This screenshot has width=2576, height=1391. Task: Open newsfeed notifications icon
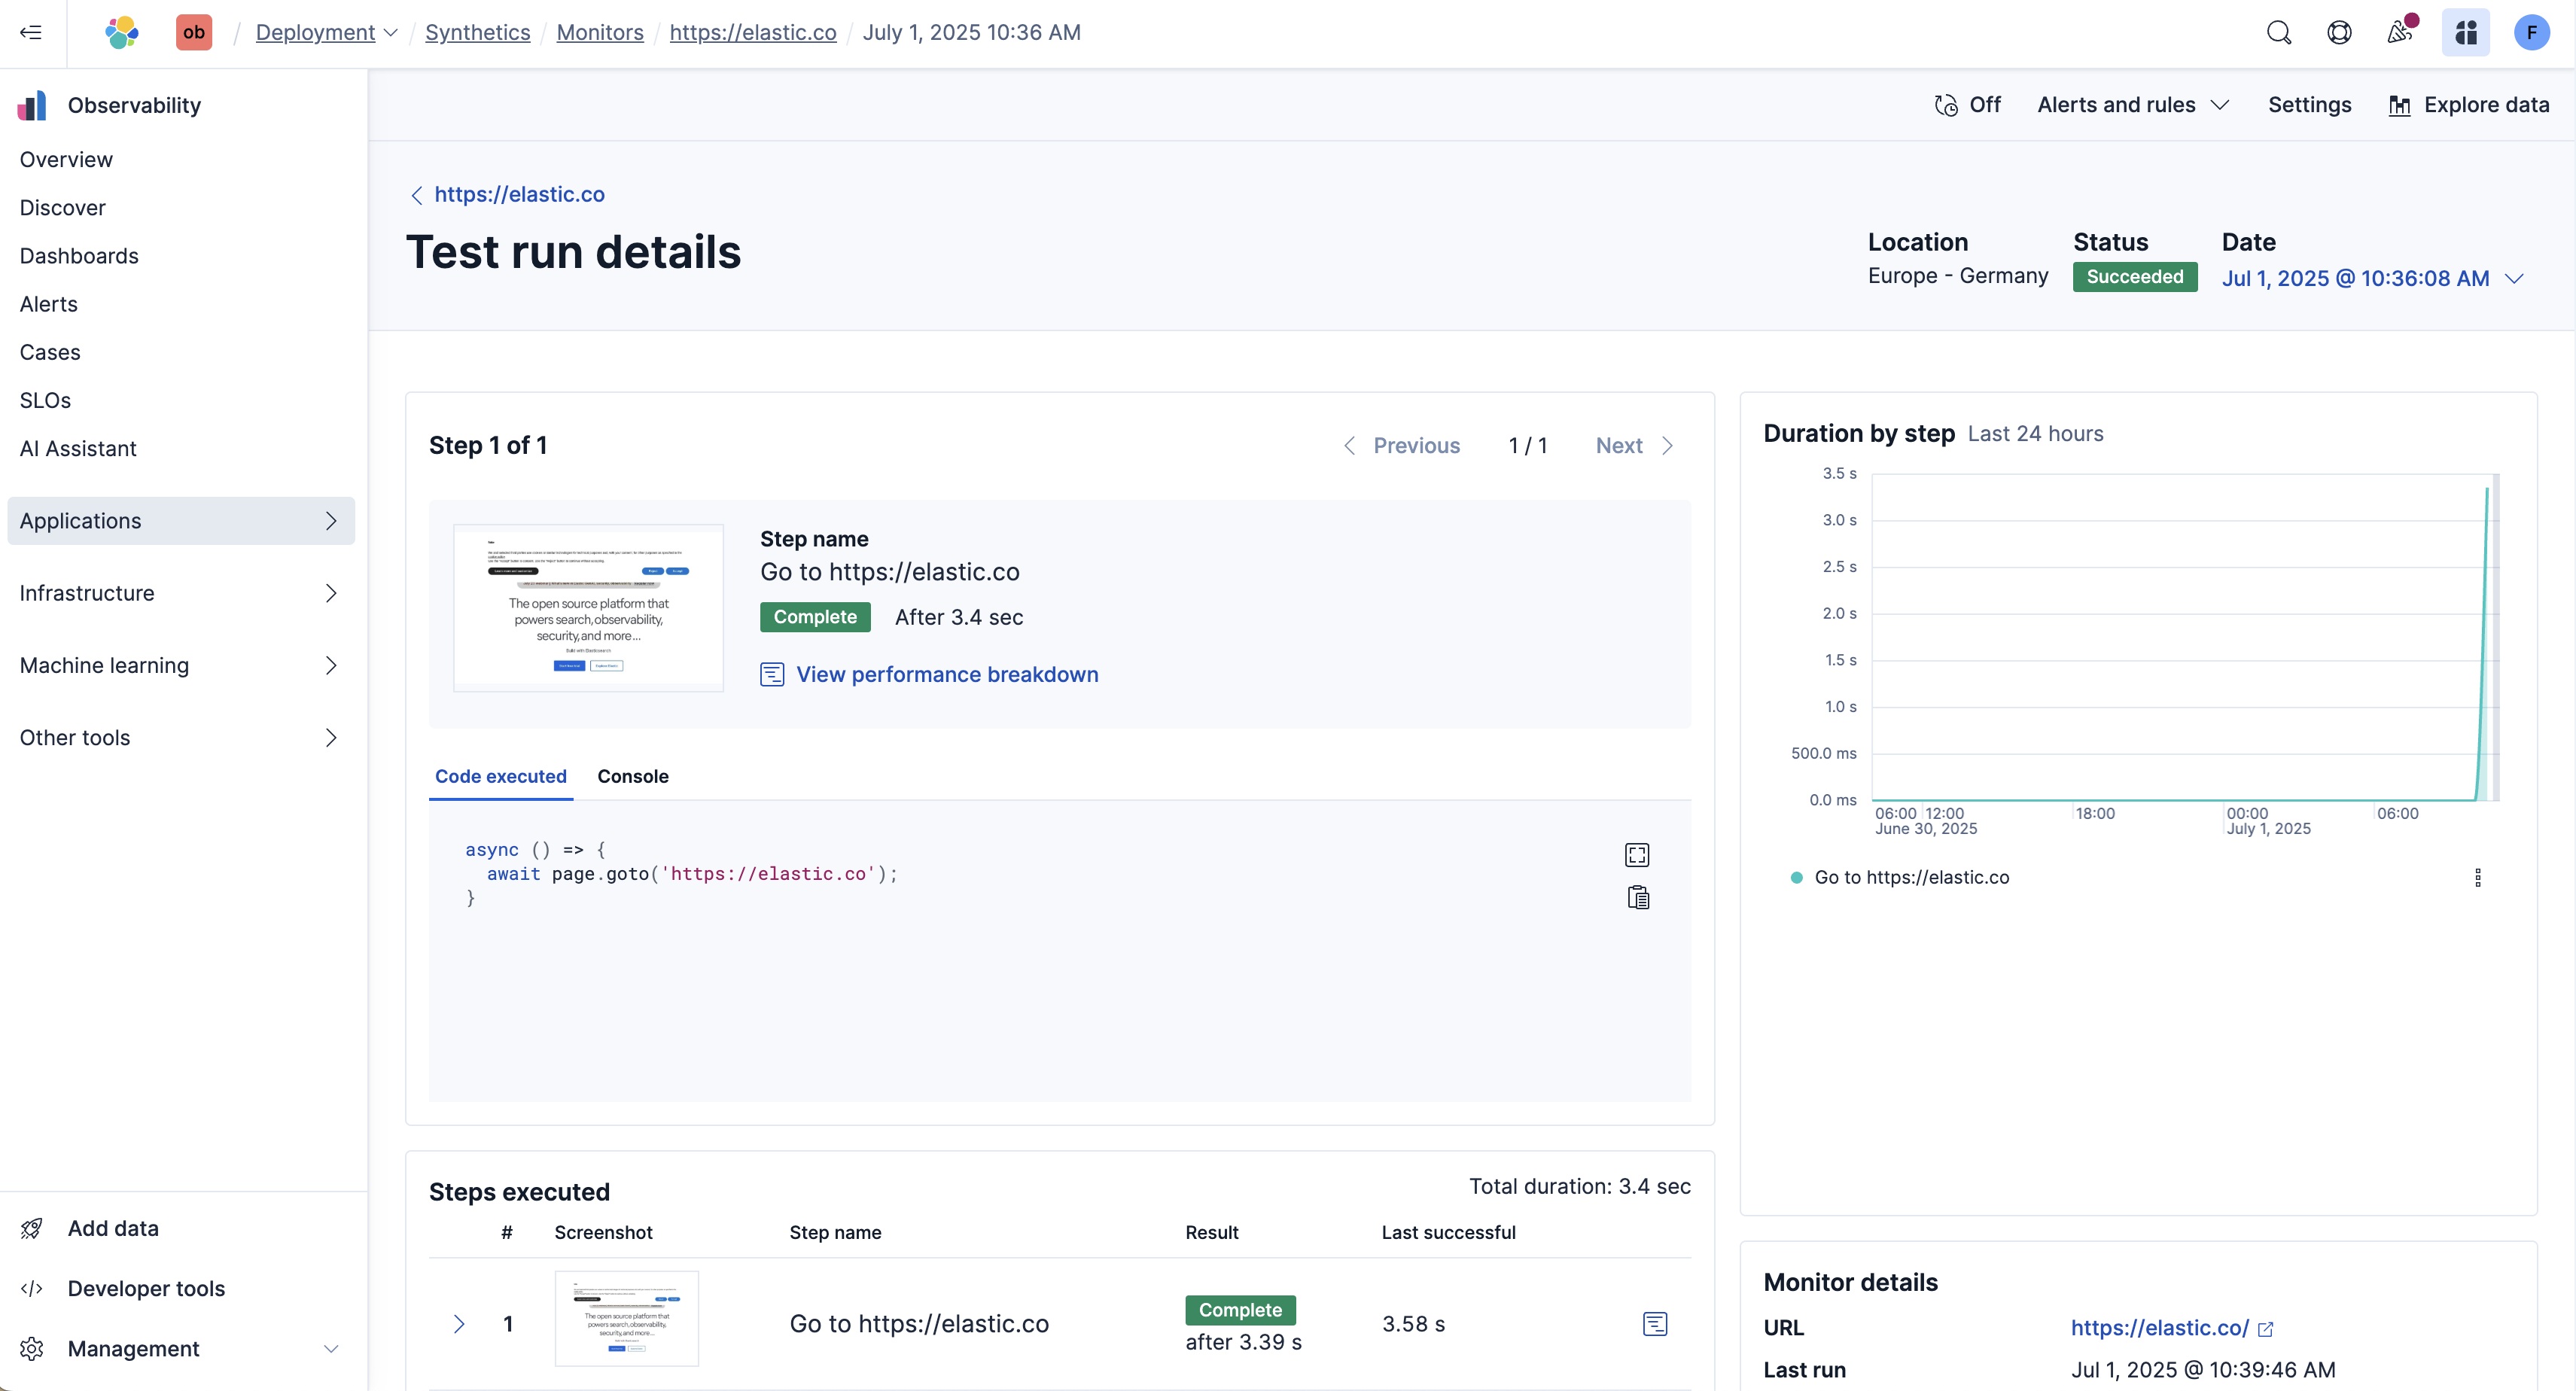tap(2400, 32)
